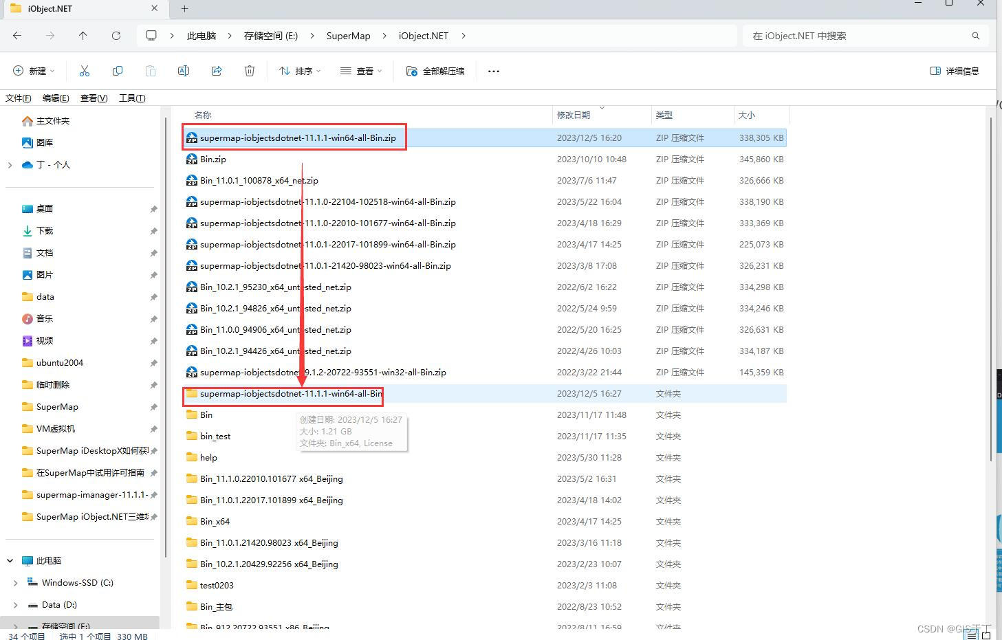
Task: Click the Delete trash can icon
Action: click(x=250, y=71)
